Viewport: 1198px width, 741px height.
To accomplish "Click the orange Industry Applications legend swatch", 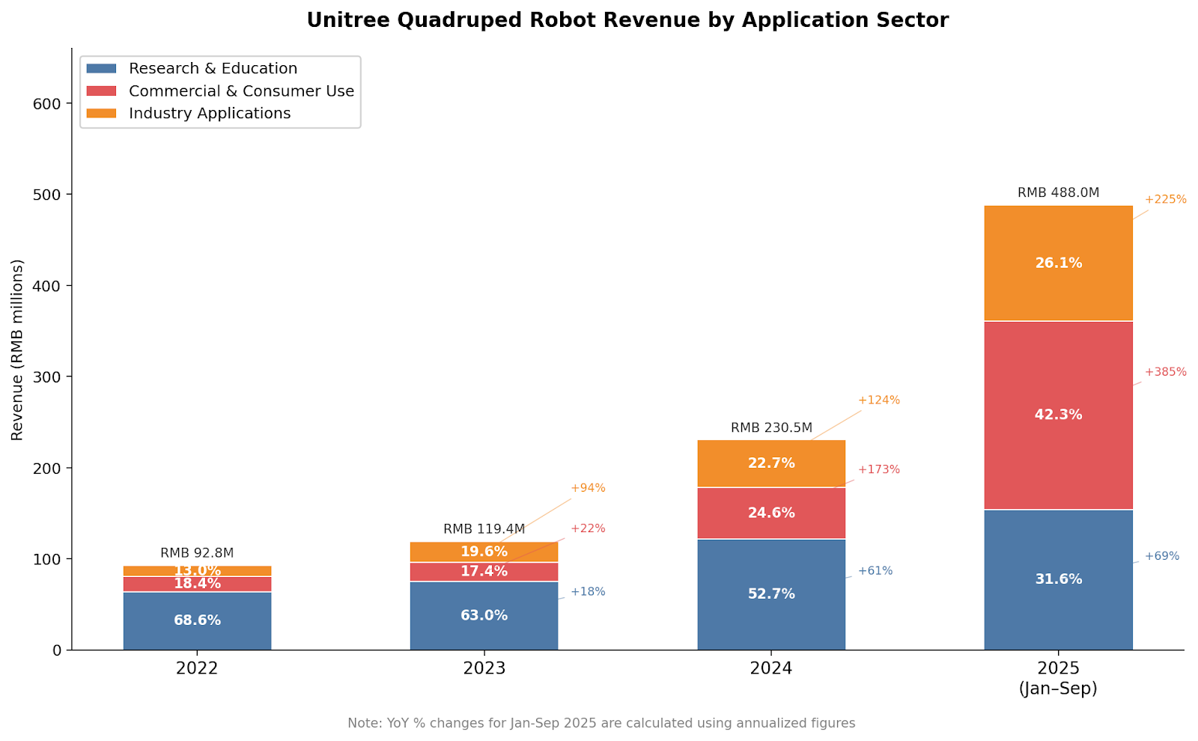I will click(x=102, y=114).
